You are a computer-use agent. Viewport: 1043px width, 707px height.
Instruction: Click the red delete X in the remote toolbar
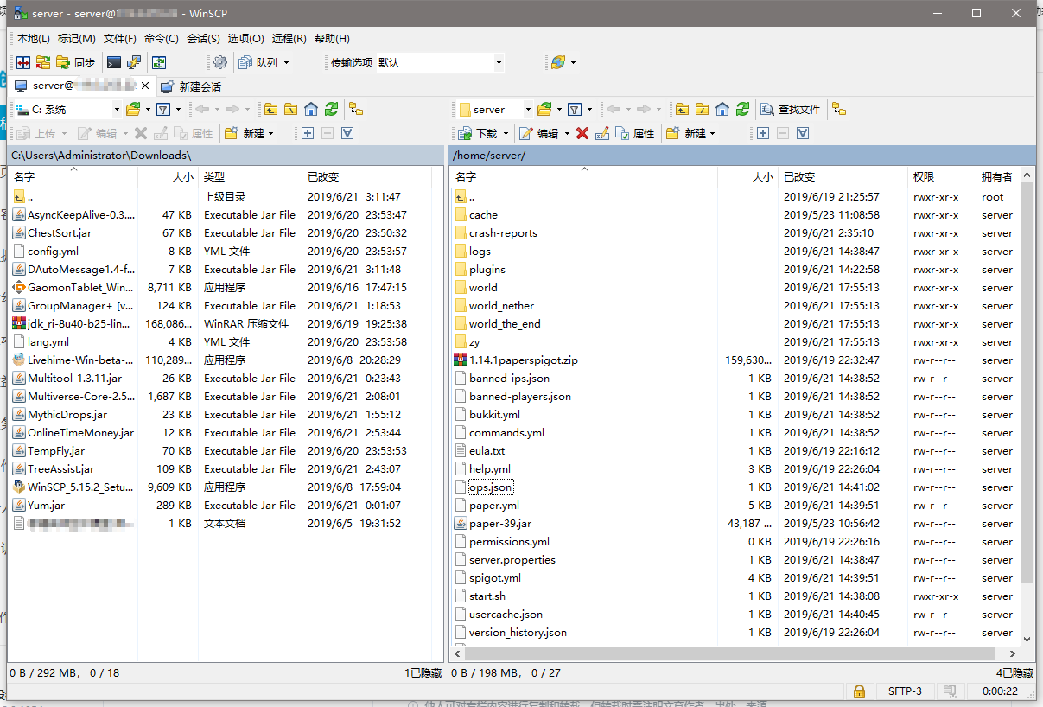582,133
